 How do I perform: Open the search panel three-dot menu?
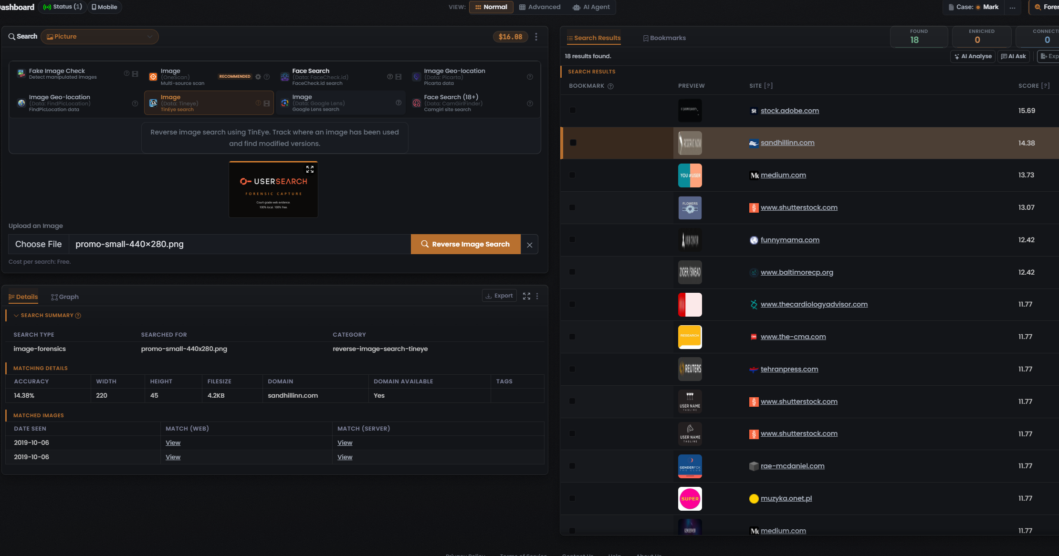pos(536,37)
